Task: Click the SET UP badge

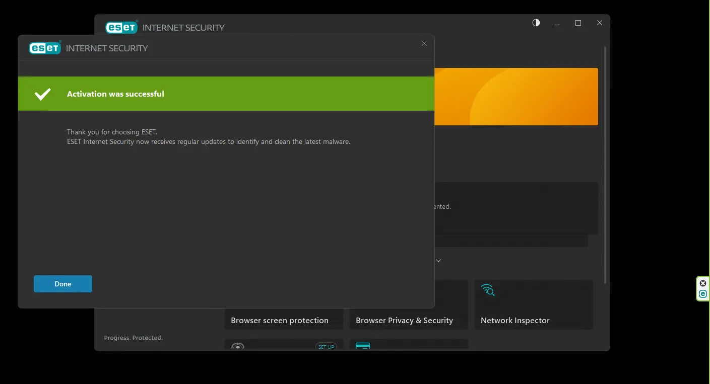Action: [326, 347]
